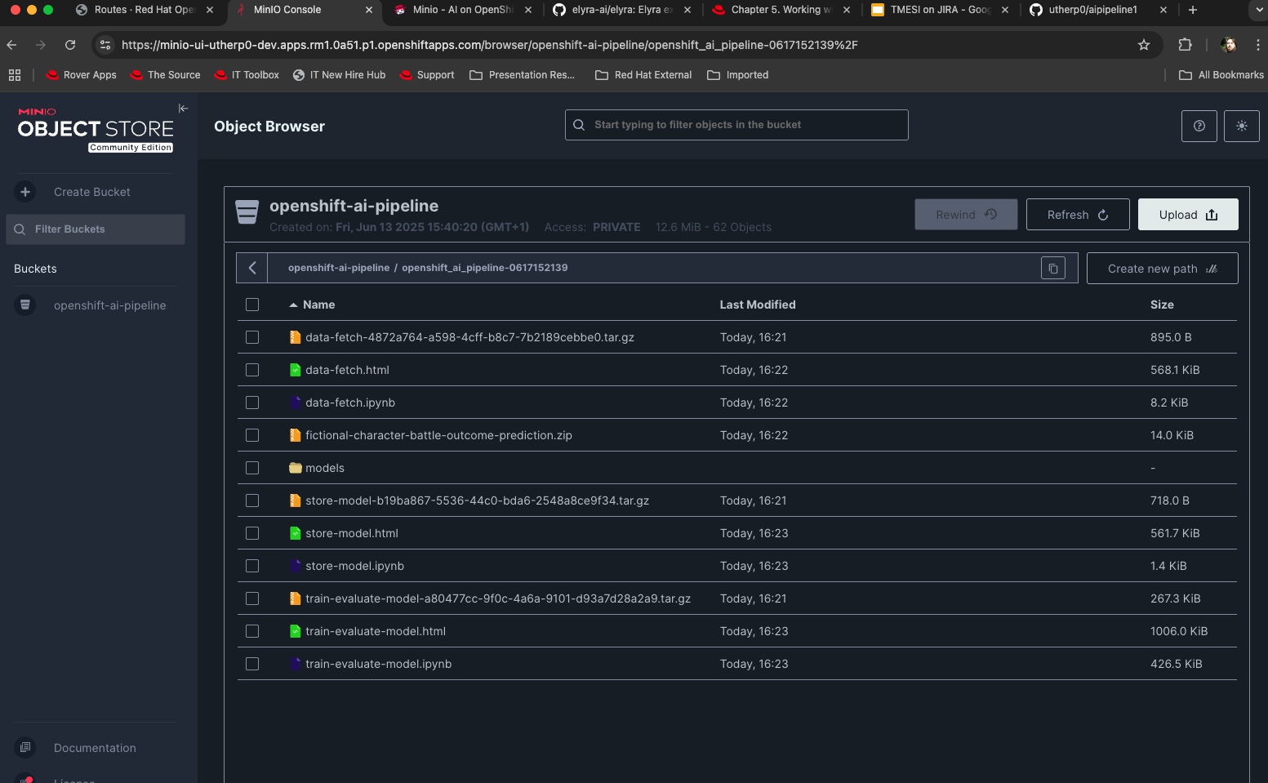Image resolution: width=1268 pixels, height=783 pixels.
Task: Select the store-model.ipynb checkbox
Action: pos(252,566)
